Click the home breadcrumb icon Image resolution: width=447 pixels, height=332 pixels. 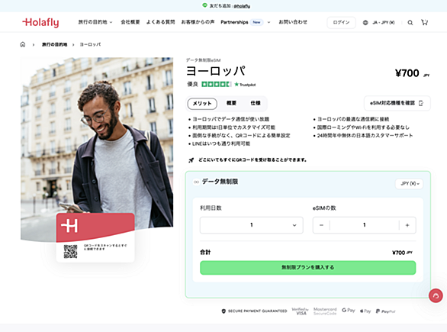(x=23, y=44)
